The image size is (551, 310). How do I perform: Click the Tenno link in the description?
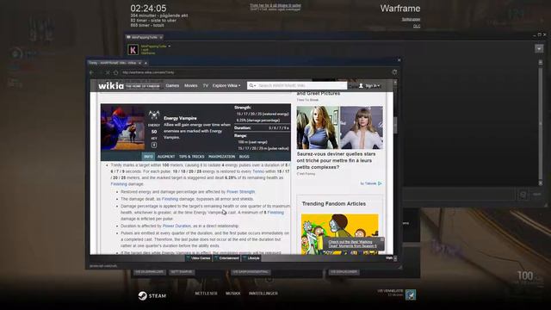[258, 171]
